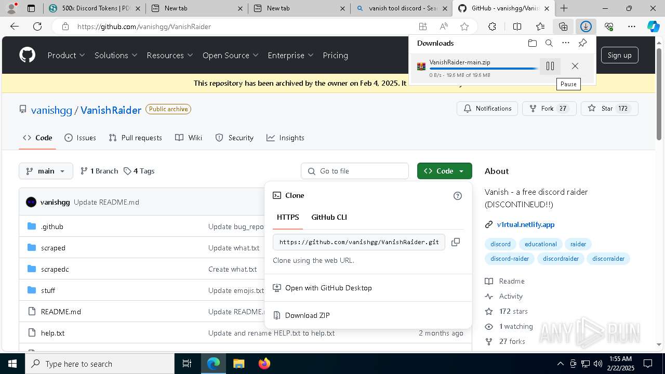Expand the Resources menu
Viewport: 665px width, 374px height.
coord(170,55)
